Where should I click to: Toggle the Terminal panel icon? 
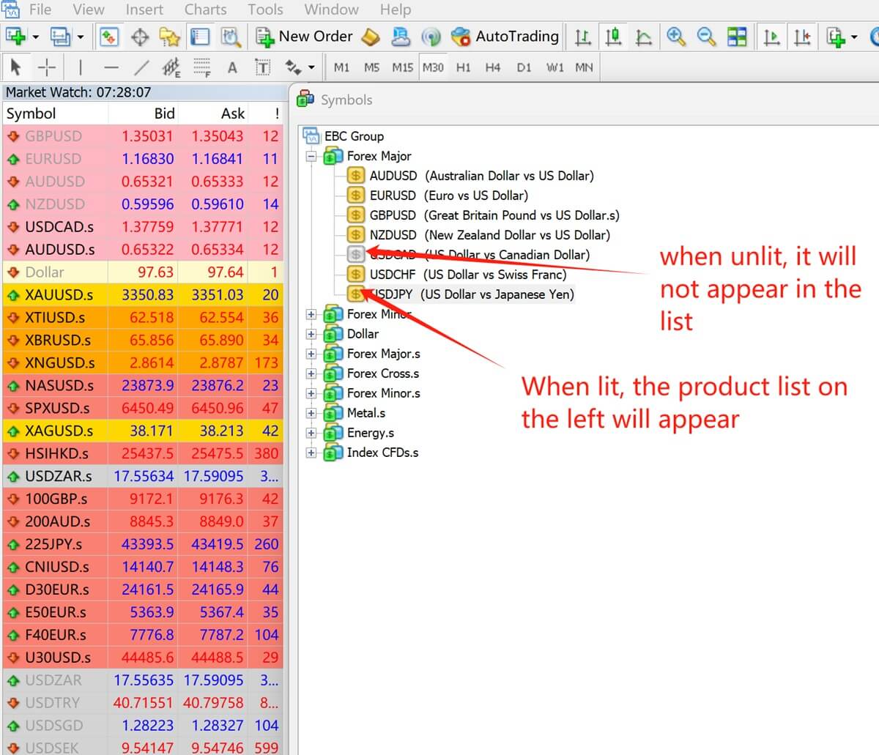tap(200, 36)
